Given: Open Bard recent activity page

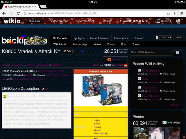Looking at the screenshot, I should pyautogui.click(x=145, y=79).
